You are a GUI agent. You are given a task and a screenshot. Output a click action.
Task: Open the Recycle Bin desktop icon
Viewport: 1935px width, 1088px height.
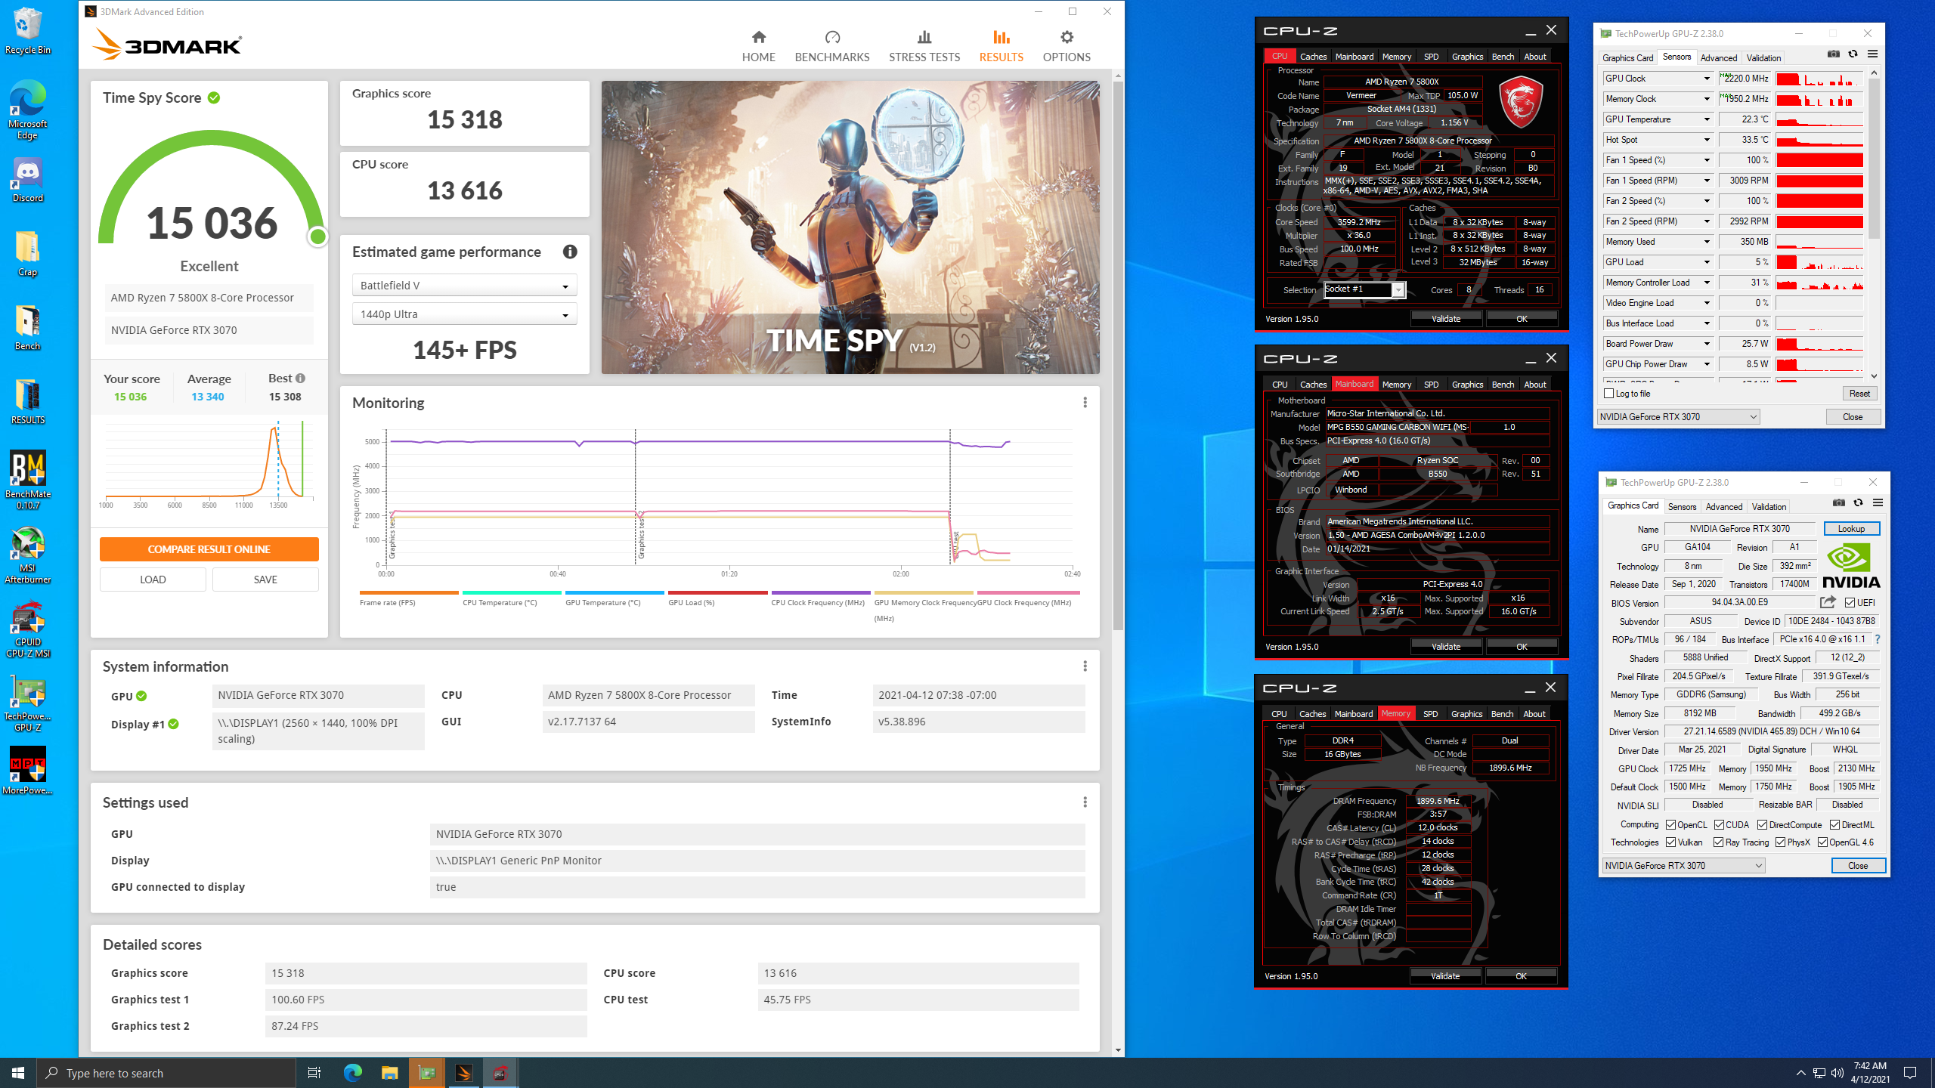pyautogui.click(x=27, y=30)
